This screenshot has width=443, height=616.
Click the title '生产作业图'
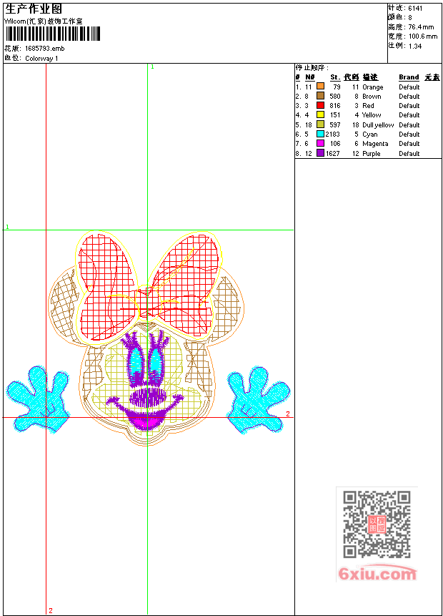click(34, 9)
